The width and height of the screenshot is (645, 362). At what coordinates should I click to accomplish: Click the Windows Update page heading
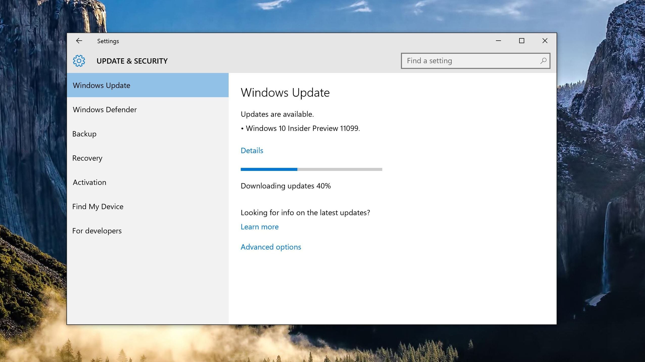tap(285, 93)
